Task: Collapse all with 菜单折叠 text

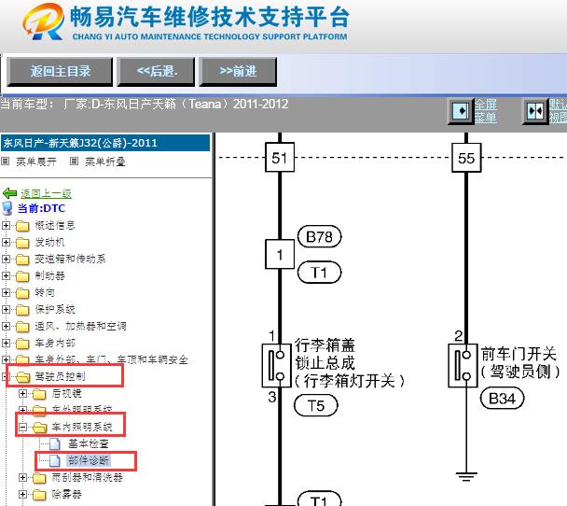Action: point(105,162)
